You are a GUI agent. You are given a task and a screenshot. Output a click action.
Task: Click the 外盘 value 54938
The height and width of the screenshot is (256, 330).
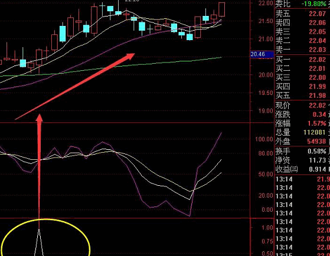316,142
